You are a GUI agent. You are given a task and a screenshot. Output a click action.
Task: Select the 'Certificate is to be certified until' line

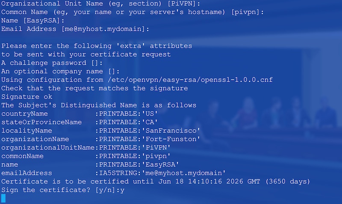pos(156,181)
